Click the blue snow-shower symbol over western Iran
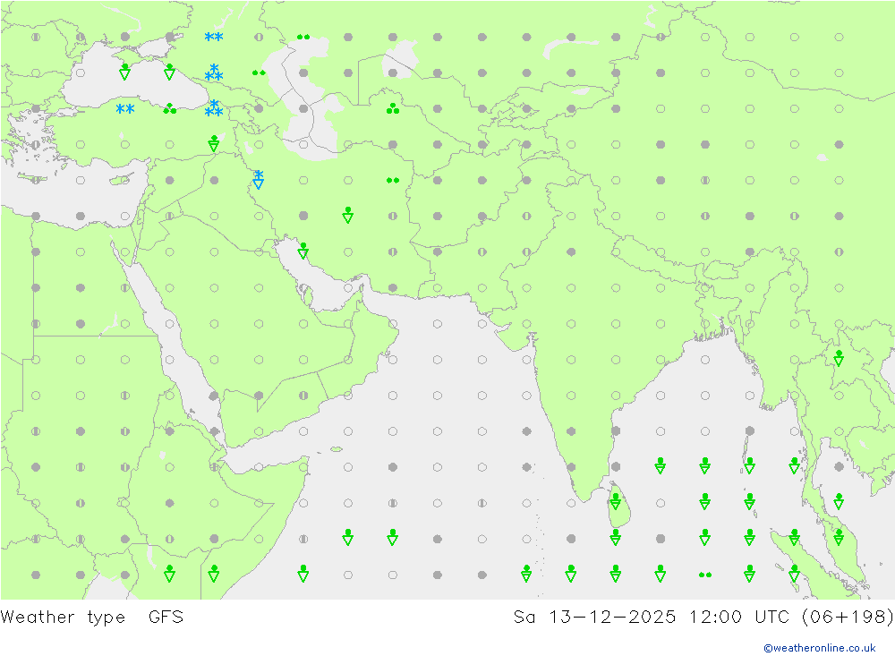The width and height of the screenshot is (895, 656). [x=259, y=180]
